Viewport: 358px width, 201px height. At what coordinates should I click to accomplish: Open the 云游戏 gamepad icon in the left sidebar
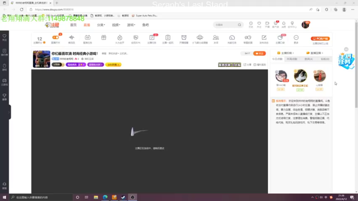(x=4, y=82)
